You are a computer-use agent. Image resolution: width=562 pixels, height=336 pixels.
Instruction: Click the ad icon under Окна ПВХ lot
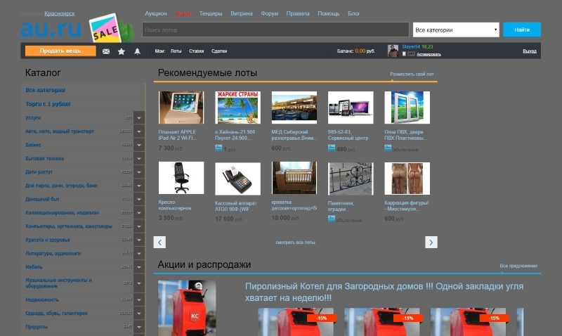coord(388,148)
